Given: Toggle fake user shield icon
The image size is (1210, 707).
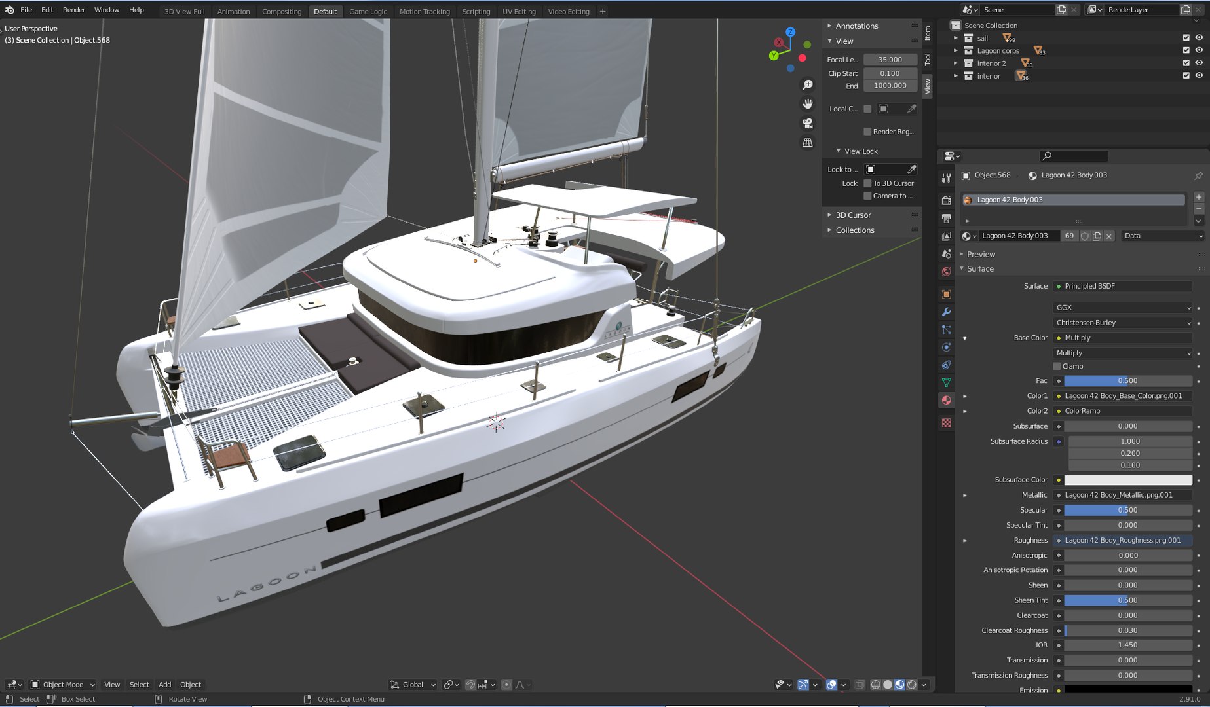Looking at the screenshot, I should (x=1085, y=236).
